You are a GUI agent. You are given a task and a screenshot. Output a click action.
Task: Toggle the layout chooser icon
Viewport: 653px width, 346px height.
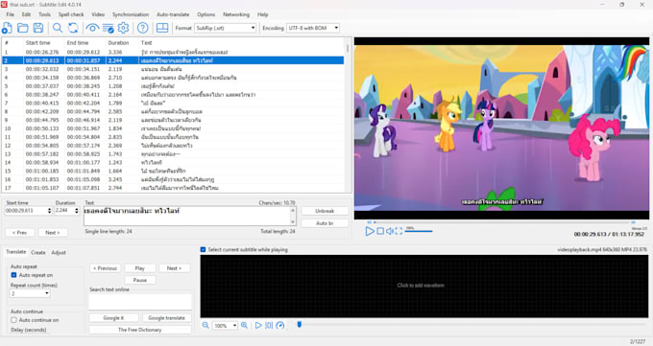pyautogui.click(x=162, y=28)
